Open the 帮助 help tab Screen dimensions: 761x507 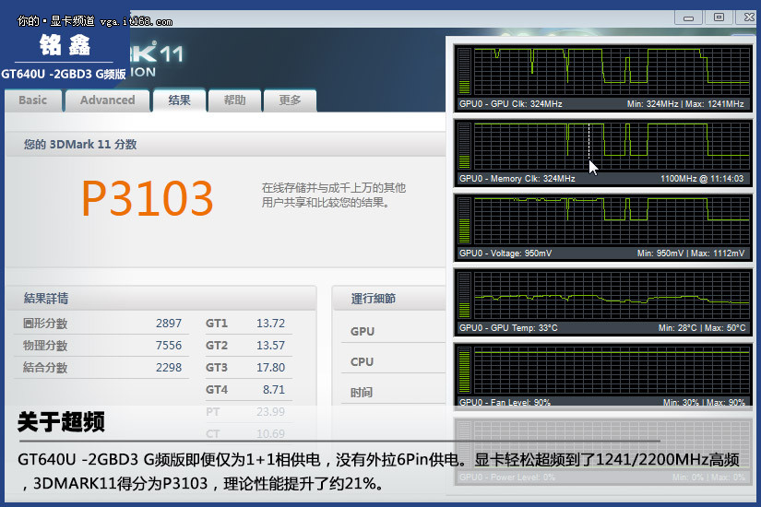tap(234, 100)
